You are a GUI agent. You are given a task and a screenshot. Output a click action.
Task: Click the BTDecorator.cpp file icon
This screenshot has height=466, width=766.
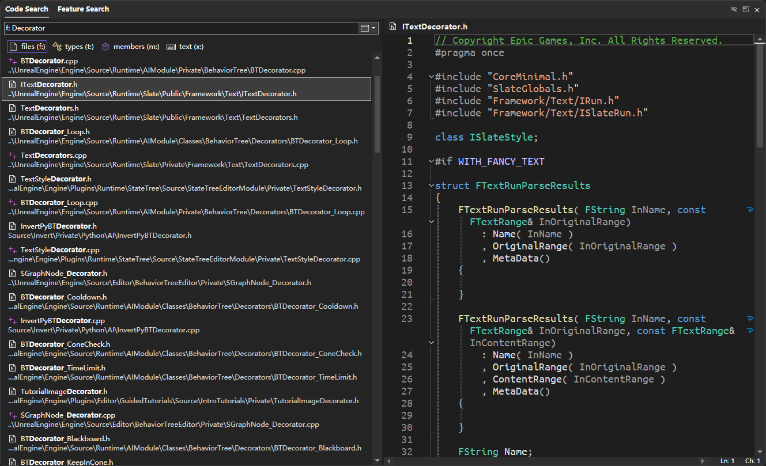coord(12,60)
